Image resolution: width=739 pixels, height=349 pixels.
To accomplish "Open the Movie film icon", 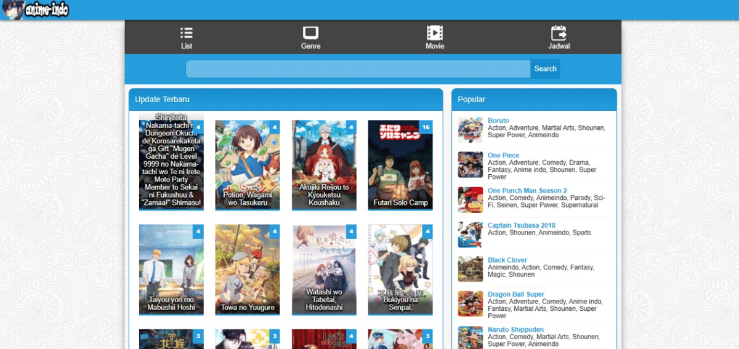I will pos(435,33).
